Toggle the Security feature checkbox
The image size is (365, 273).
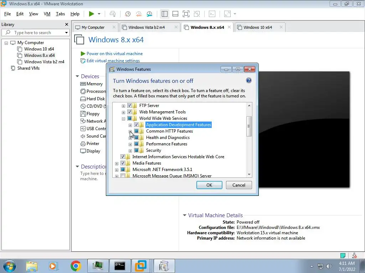137,150
